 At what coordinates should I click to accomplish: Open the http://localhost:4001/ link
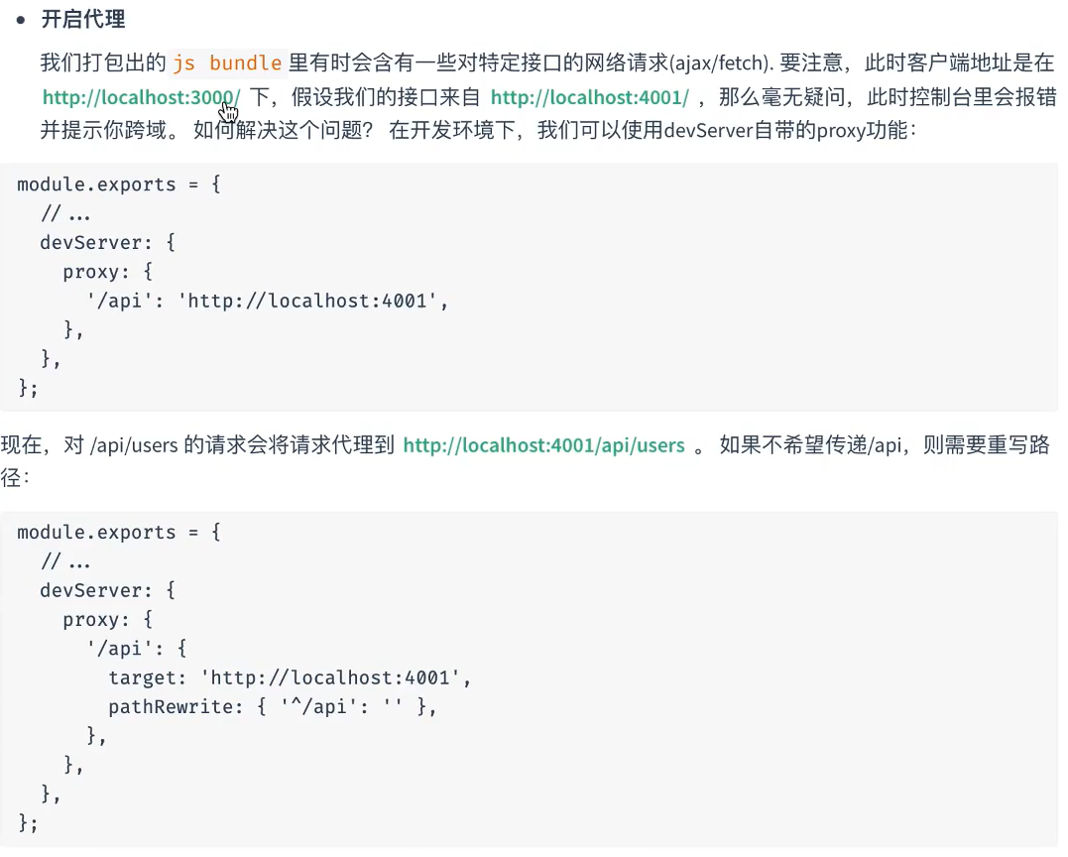pyautogui.click(x=590, y=97)
